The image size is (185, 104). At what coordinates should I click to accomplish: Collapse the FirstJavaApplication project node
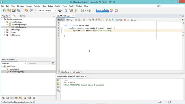point(2,19)
